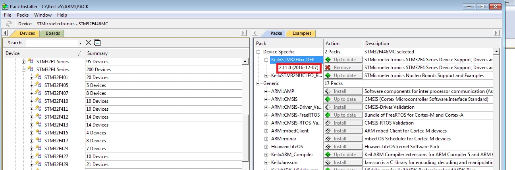Click left arrow beside Devices tab
Image resolution: width=515 pixels, height=170 pixels.
5,33
